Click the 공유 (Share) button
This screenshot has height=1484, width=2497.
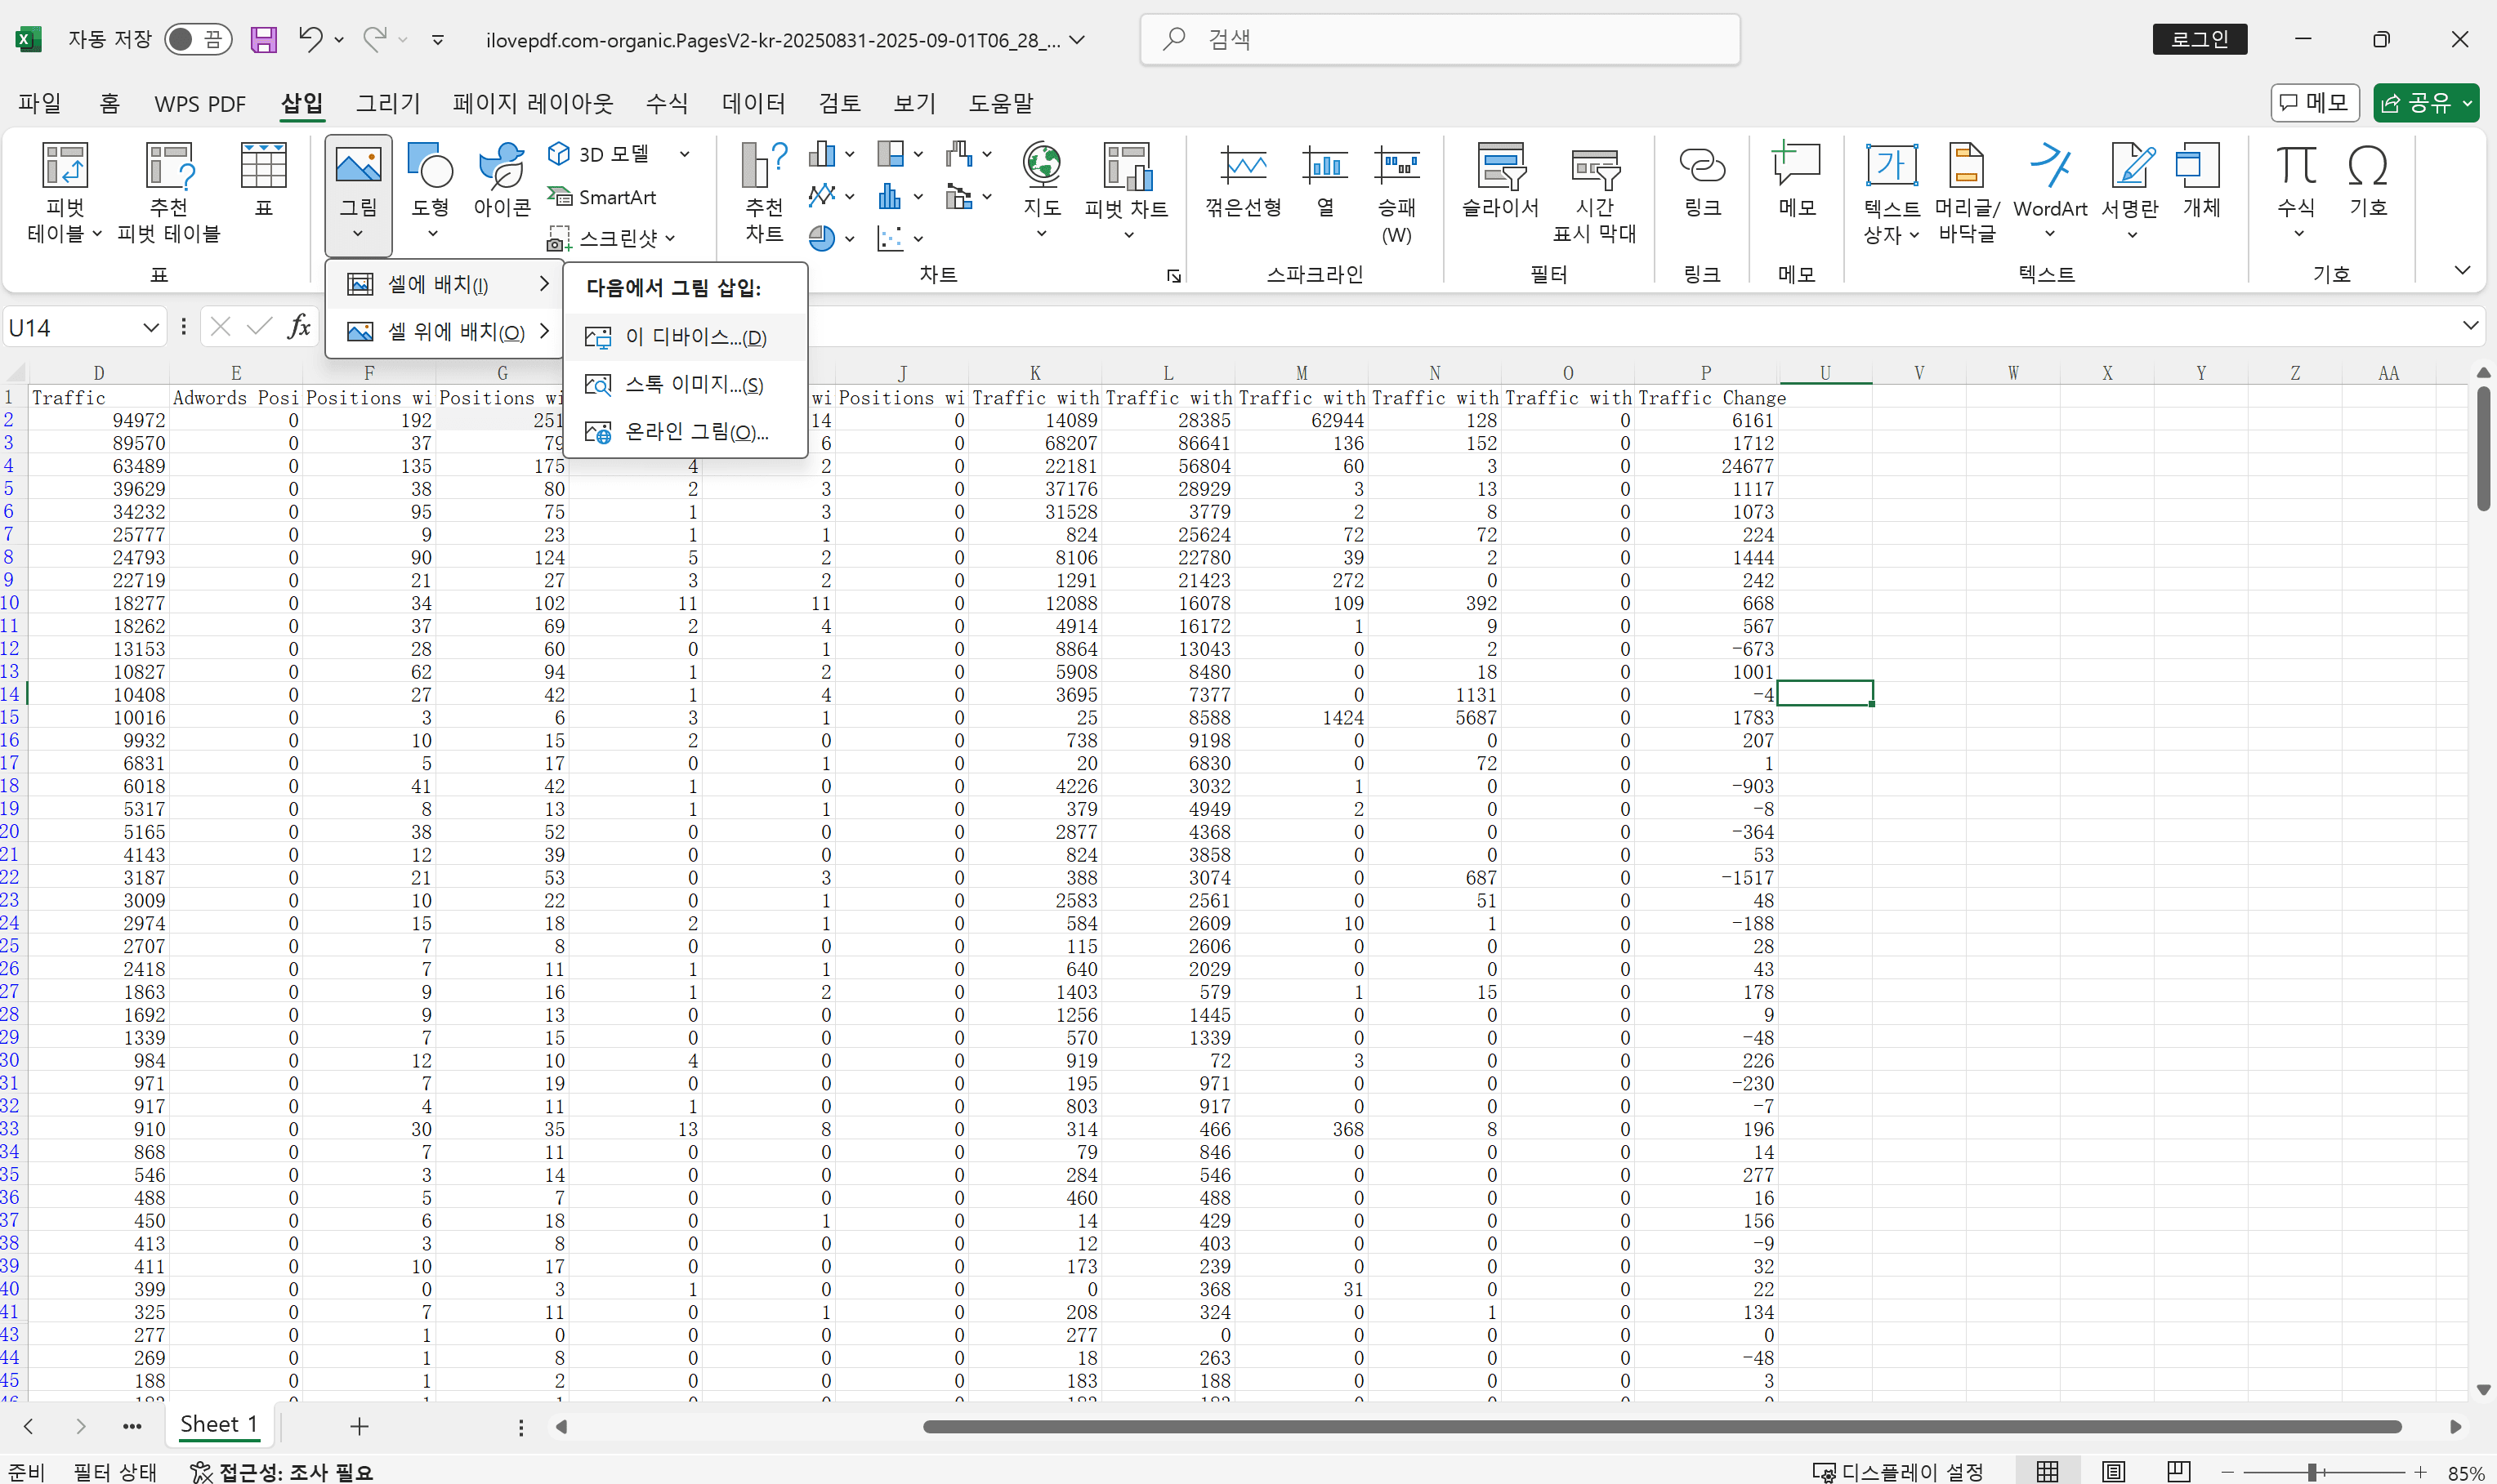[x=2425, y=102]
